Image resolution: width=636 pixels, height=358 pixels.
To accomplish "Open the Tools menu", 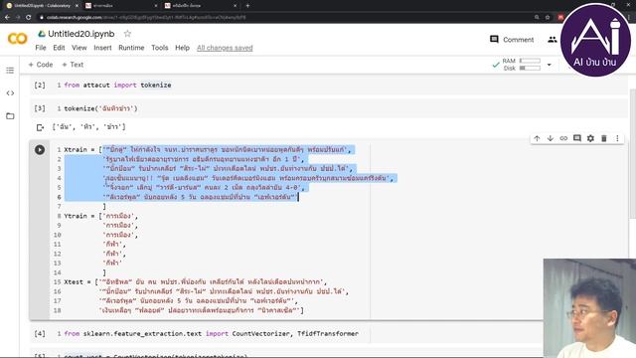I will tap(159, 48).
